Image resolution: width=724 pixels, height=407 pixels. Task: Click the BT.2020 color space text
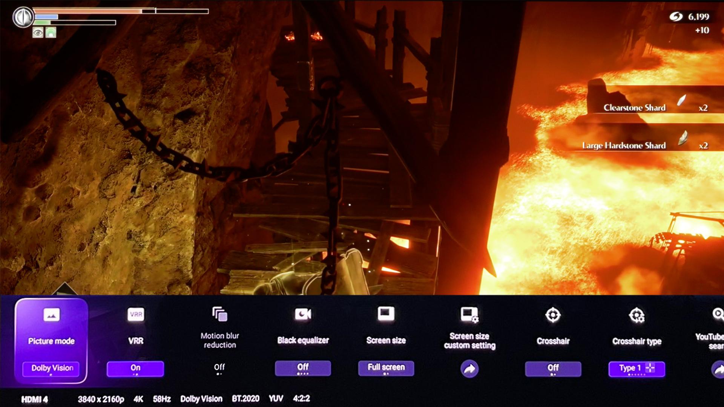pos(245,399)
